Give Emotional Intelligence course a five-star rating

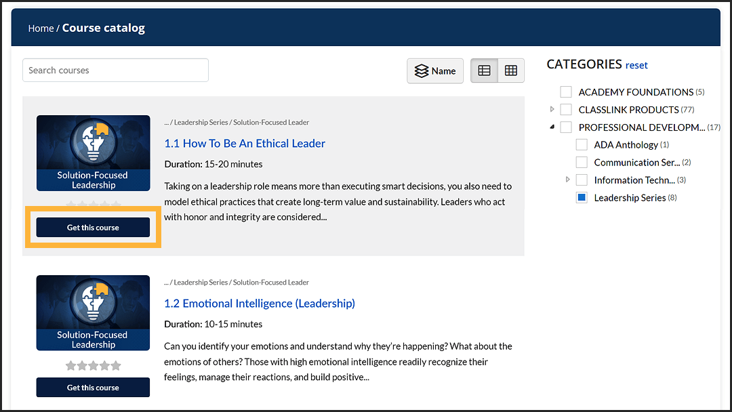pyautogui.click(x=115, y=365)
